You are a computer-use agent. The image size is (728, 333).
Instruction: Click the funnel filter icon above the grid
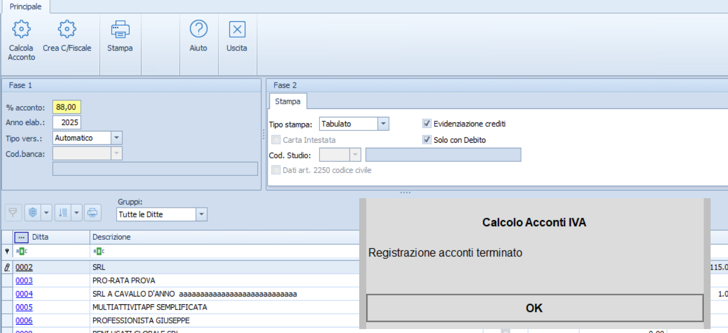(12, 213)
